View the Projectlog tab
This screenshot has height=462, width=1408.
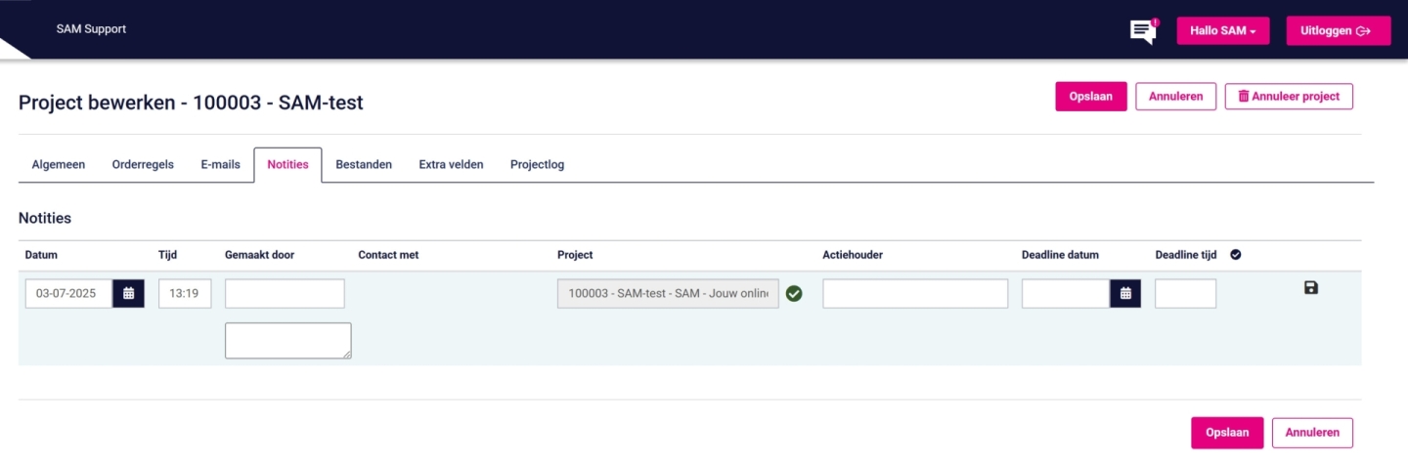point(537,165)
